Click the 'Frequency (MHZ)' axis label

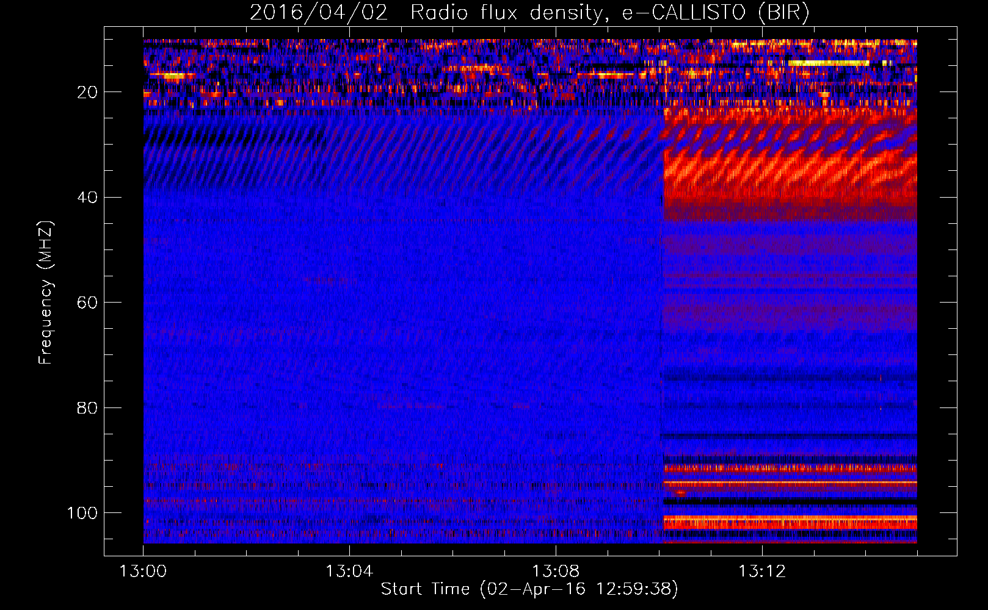click(46, 292)
